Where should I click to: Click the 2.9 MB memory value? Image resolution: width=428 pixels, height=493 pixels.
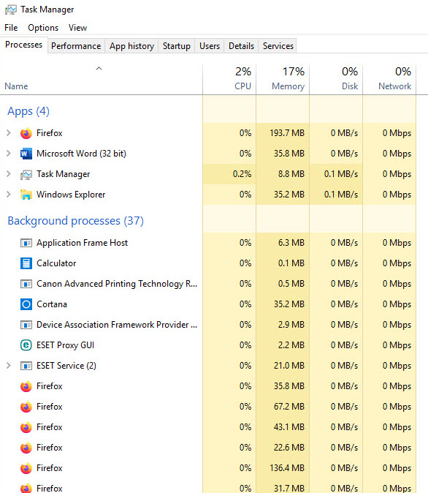pyautogui.click(x=291, y=325)
